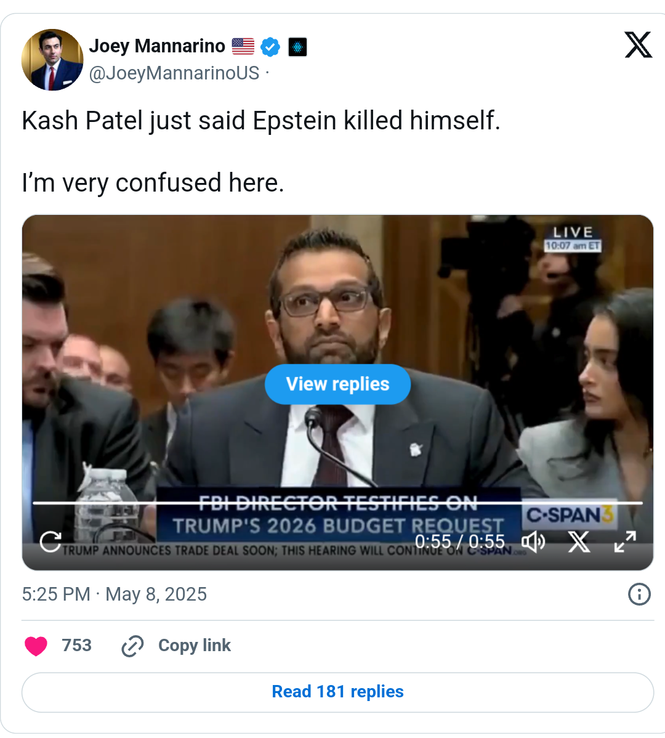Click the Copy link text
Screen dimensions: 665x738
(x=194, y=646)
